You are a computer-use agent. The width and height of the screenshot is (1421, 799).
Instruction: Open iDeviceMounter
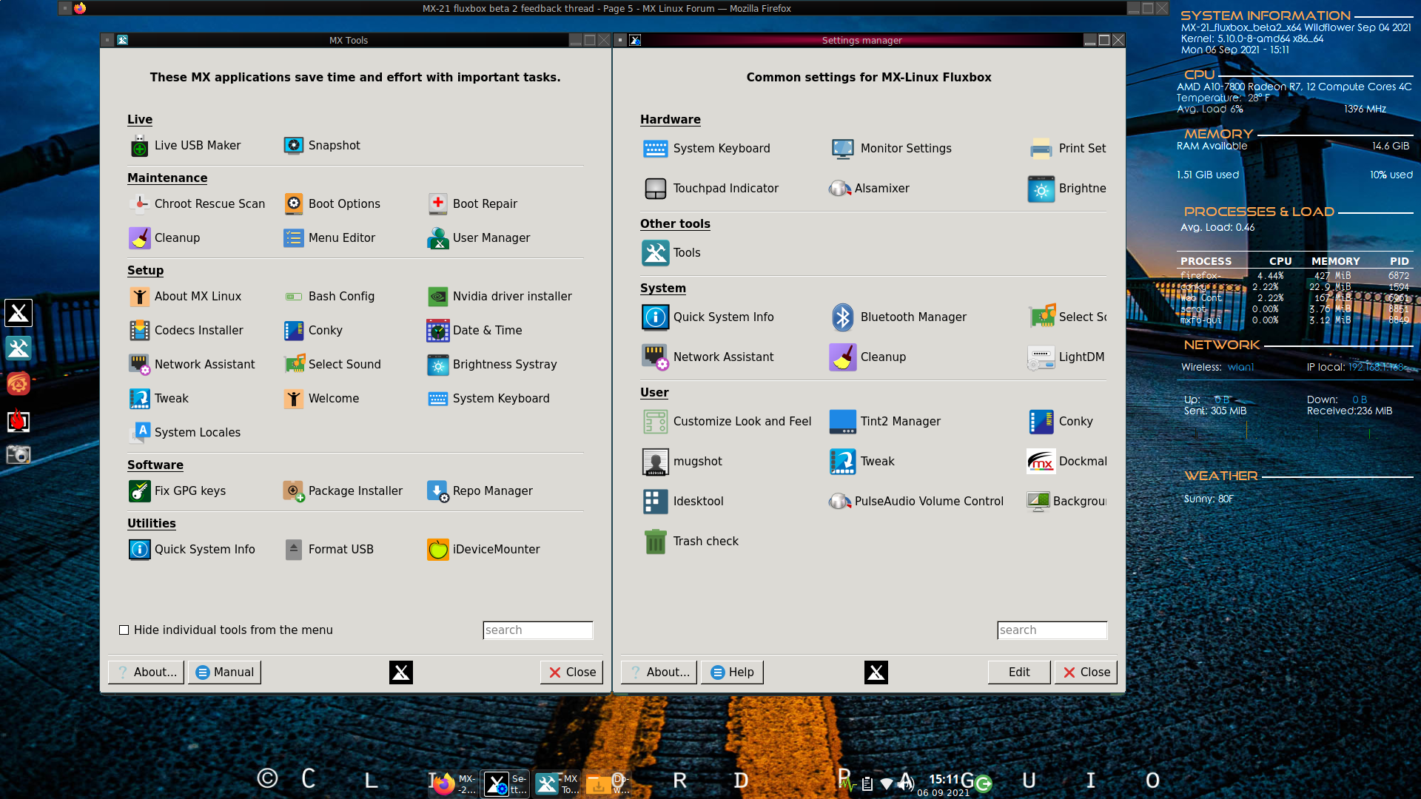coord(484,549)
